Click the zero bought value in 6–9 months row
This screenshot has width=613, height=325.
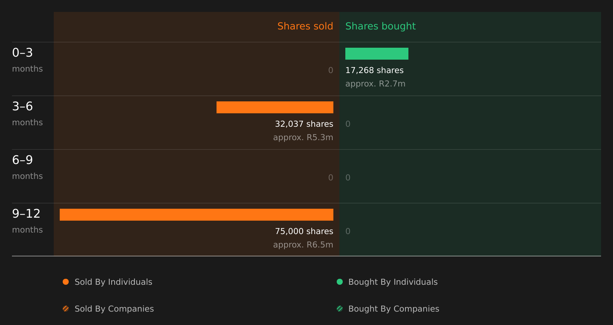tap(348, 177)
